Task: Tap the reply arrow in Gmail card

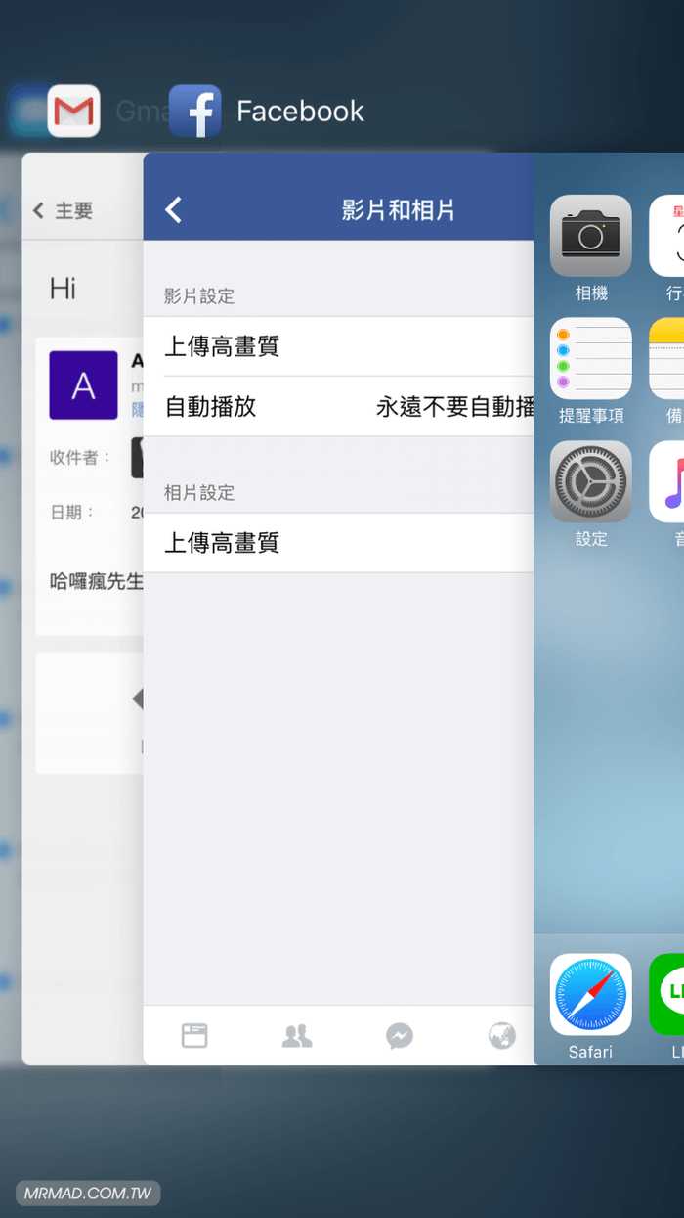Action: (x=137, y=699)
